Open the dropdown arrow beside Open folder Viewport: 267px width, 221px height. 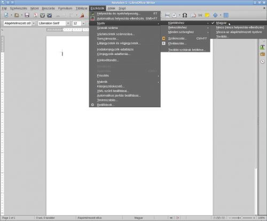22,15
